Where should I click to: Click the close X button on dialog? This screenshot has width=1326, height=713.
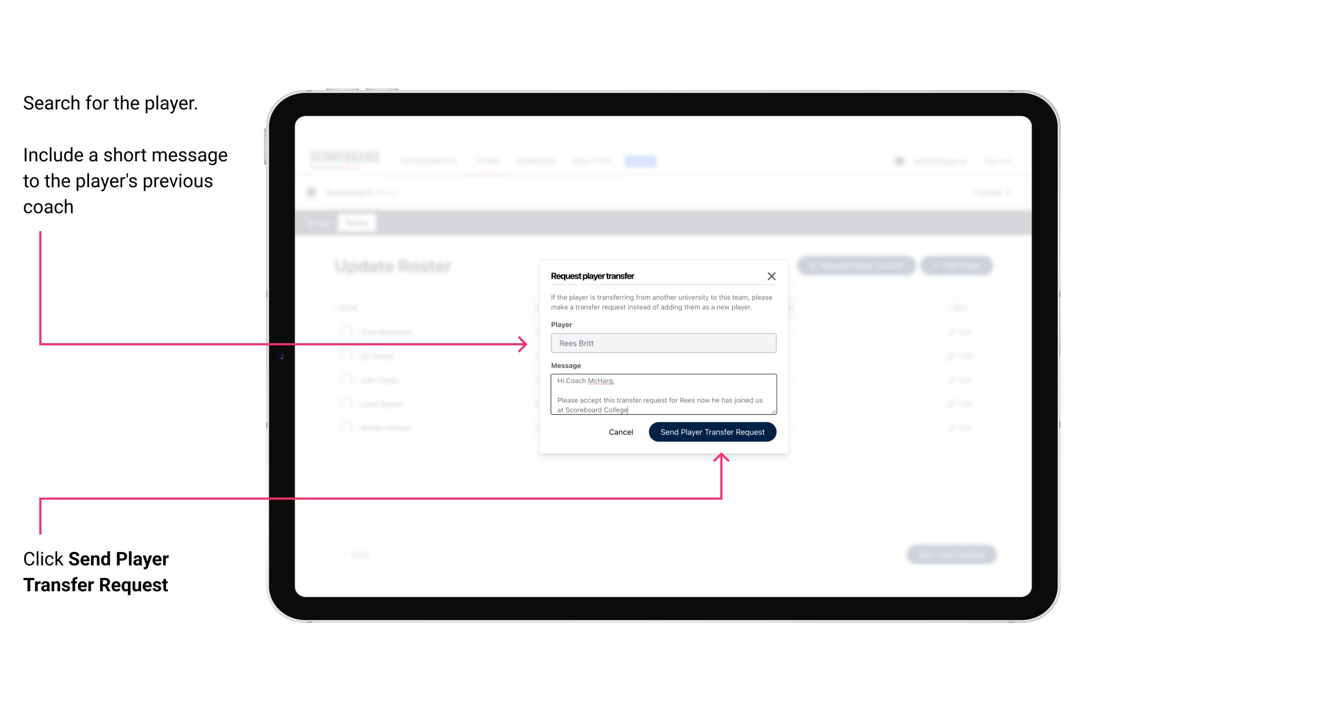[x=772, y=276]
